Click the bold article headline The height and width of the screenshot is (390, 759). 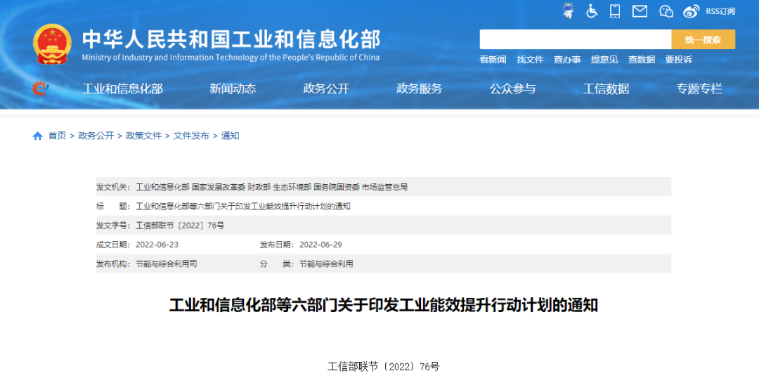[384, 305]
